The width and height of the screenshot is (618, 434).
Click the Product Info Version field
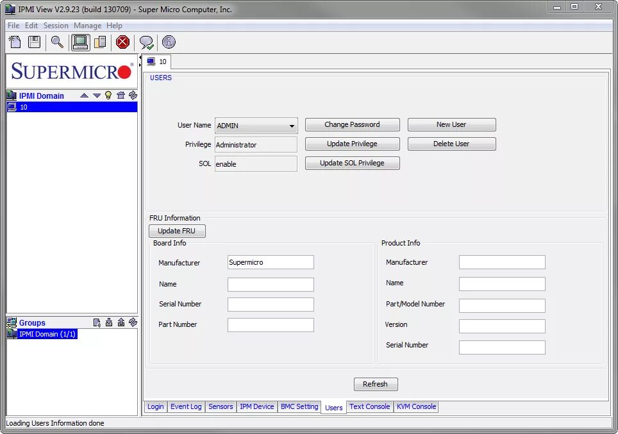502,326
